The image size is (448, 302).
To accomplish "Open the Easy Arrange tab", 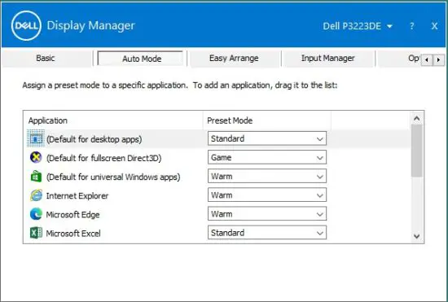I will 234,59.
